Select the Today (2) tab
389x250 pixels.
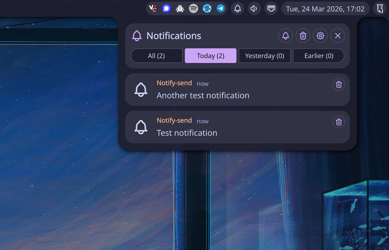(x=210, y=56)
